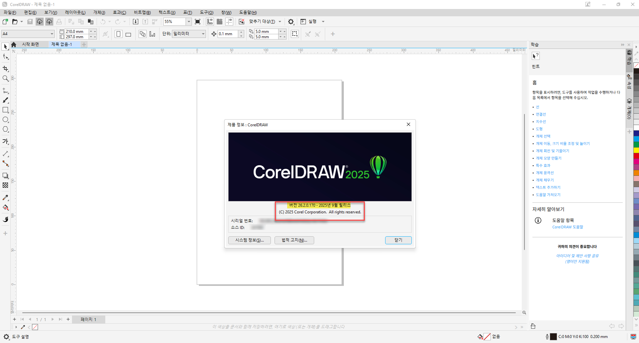Toggle show grid button
This screenshot has height=343, width=639.
(x=220, y=22)
